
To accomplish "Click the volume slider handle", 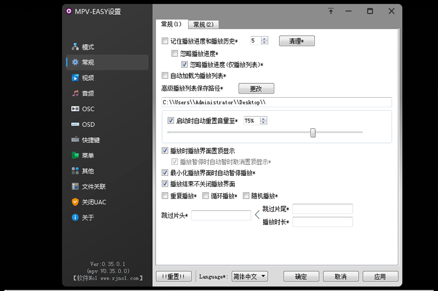I will point(313,133).
